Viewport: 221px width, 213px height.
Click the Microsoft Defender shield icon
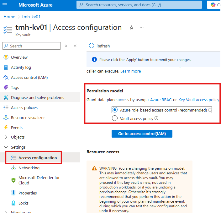[13, 180]
